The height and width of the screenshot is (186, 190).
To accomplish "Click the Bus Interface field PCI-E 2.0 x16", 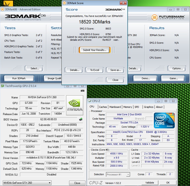I will pyautogui.click(x=67, y=130).
